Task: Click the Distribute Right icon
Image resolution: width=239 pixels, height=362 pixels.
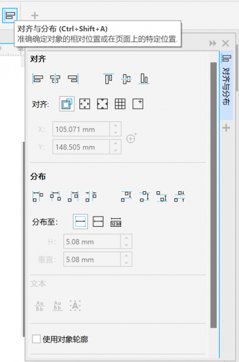Action: [x=73, y=197]
